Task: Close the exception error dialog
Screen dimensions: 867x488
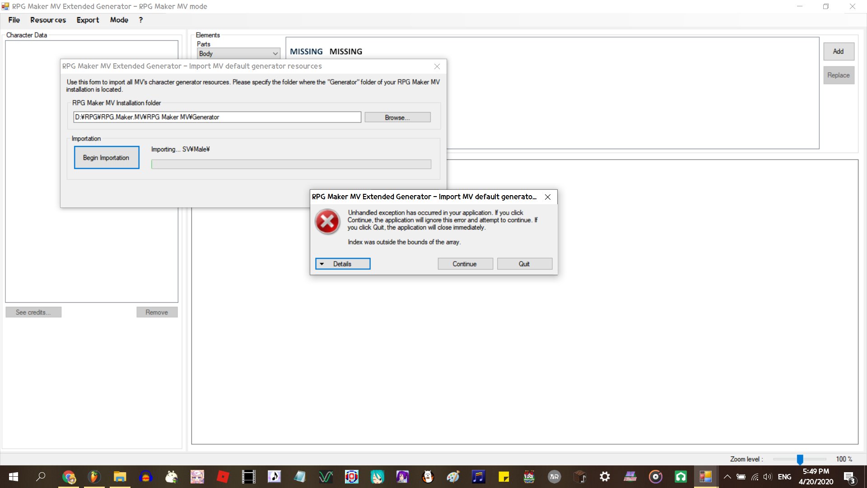Action: pos(548,197)
